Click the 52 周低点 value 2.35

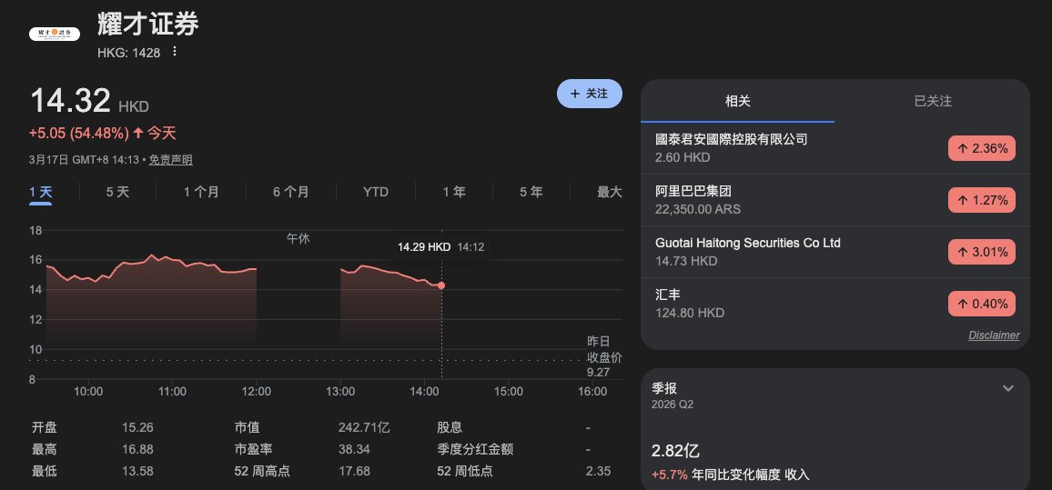click(x=598, y=471)
